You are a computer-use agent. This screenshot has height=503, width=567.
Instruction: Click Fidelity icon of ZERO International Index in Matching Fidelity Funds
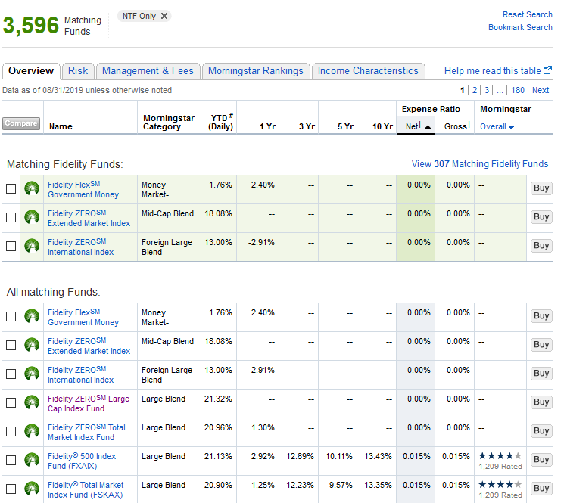point(32,246)
